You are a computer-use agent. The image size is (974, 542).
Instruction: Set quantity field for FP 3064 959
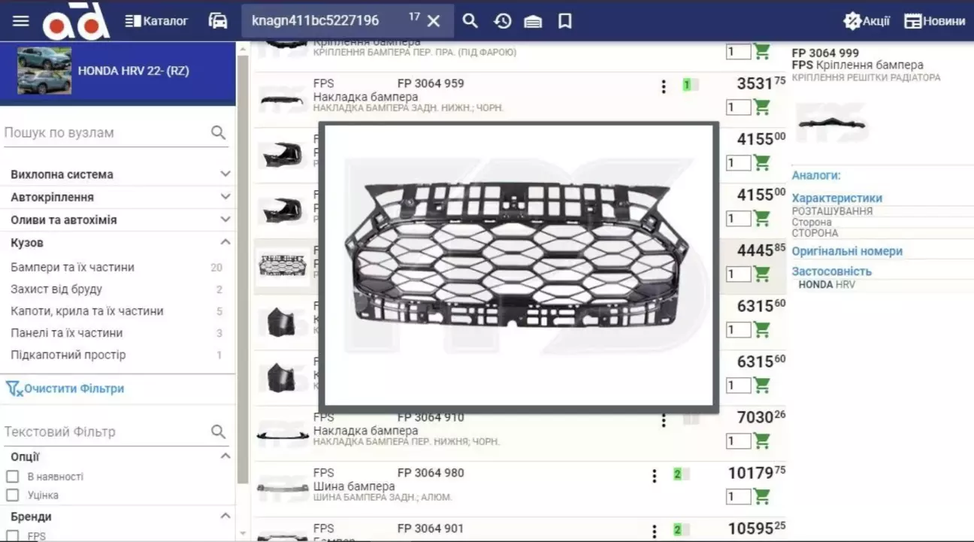(738, 107)
